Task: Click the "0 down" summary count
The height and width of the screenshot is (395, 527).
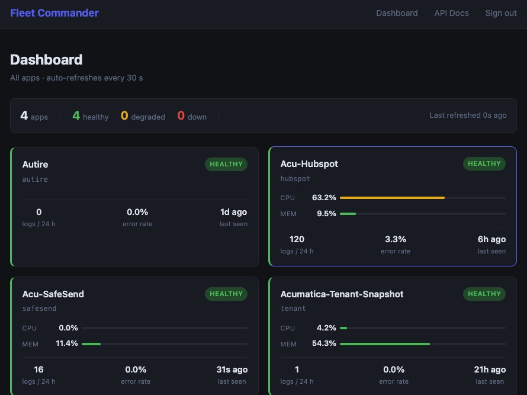Action: tap(192, 116)
